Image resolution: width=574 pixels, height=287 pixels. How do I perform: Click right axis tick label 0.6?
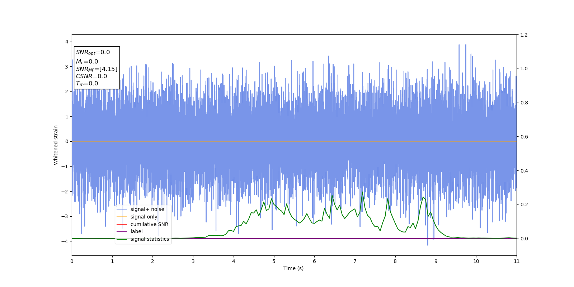point(524,137)
